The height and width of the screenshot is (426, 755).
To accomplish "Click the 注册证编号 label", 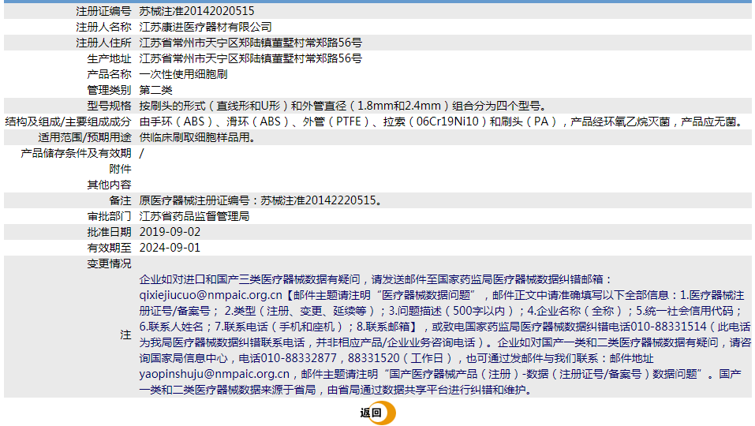I will pyautogui.click(x=103, y=11).
